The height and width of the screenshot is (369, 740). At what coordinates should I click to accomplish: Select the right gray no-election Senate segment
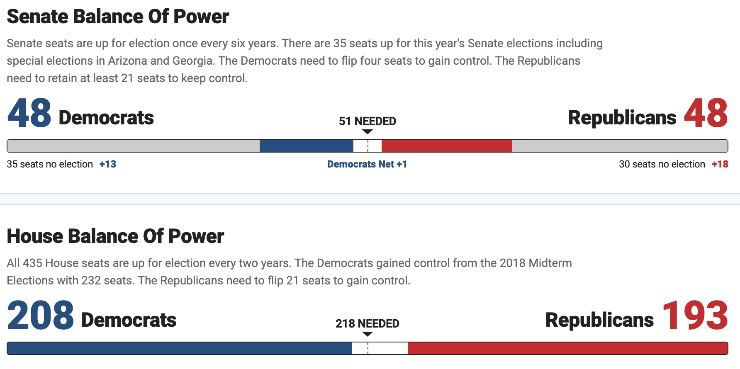coord(619,146)
